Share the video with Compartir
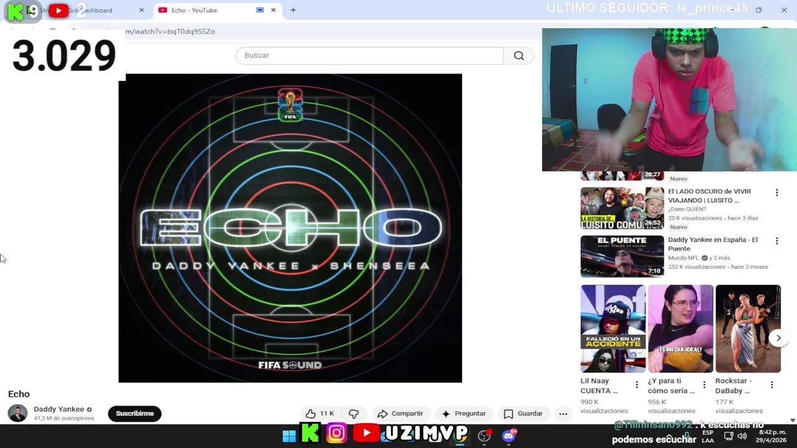797x448 pixels. (400, 413)
